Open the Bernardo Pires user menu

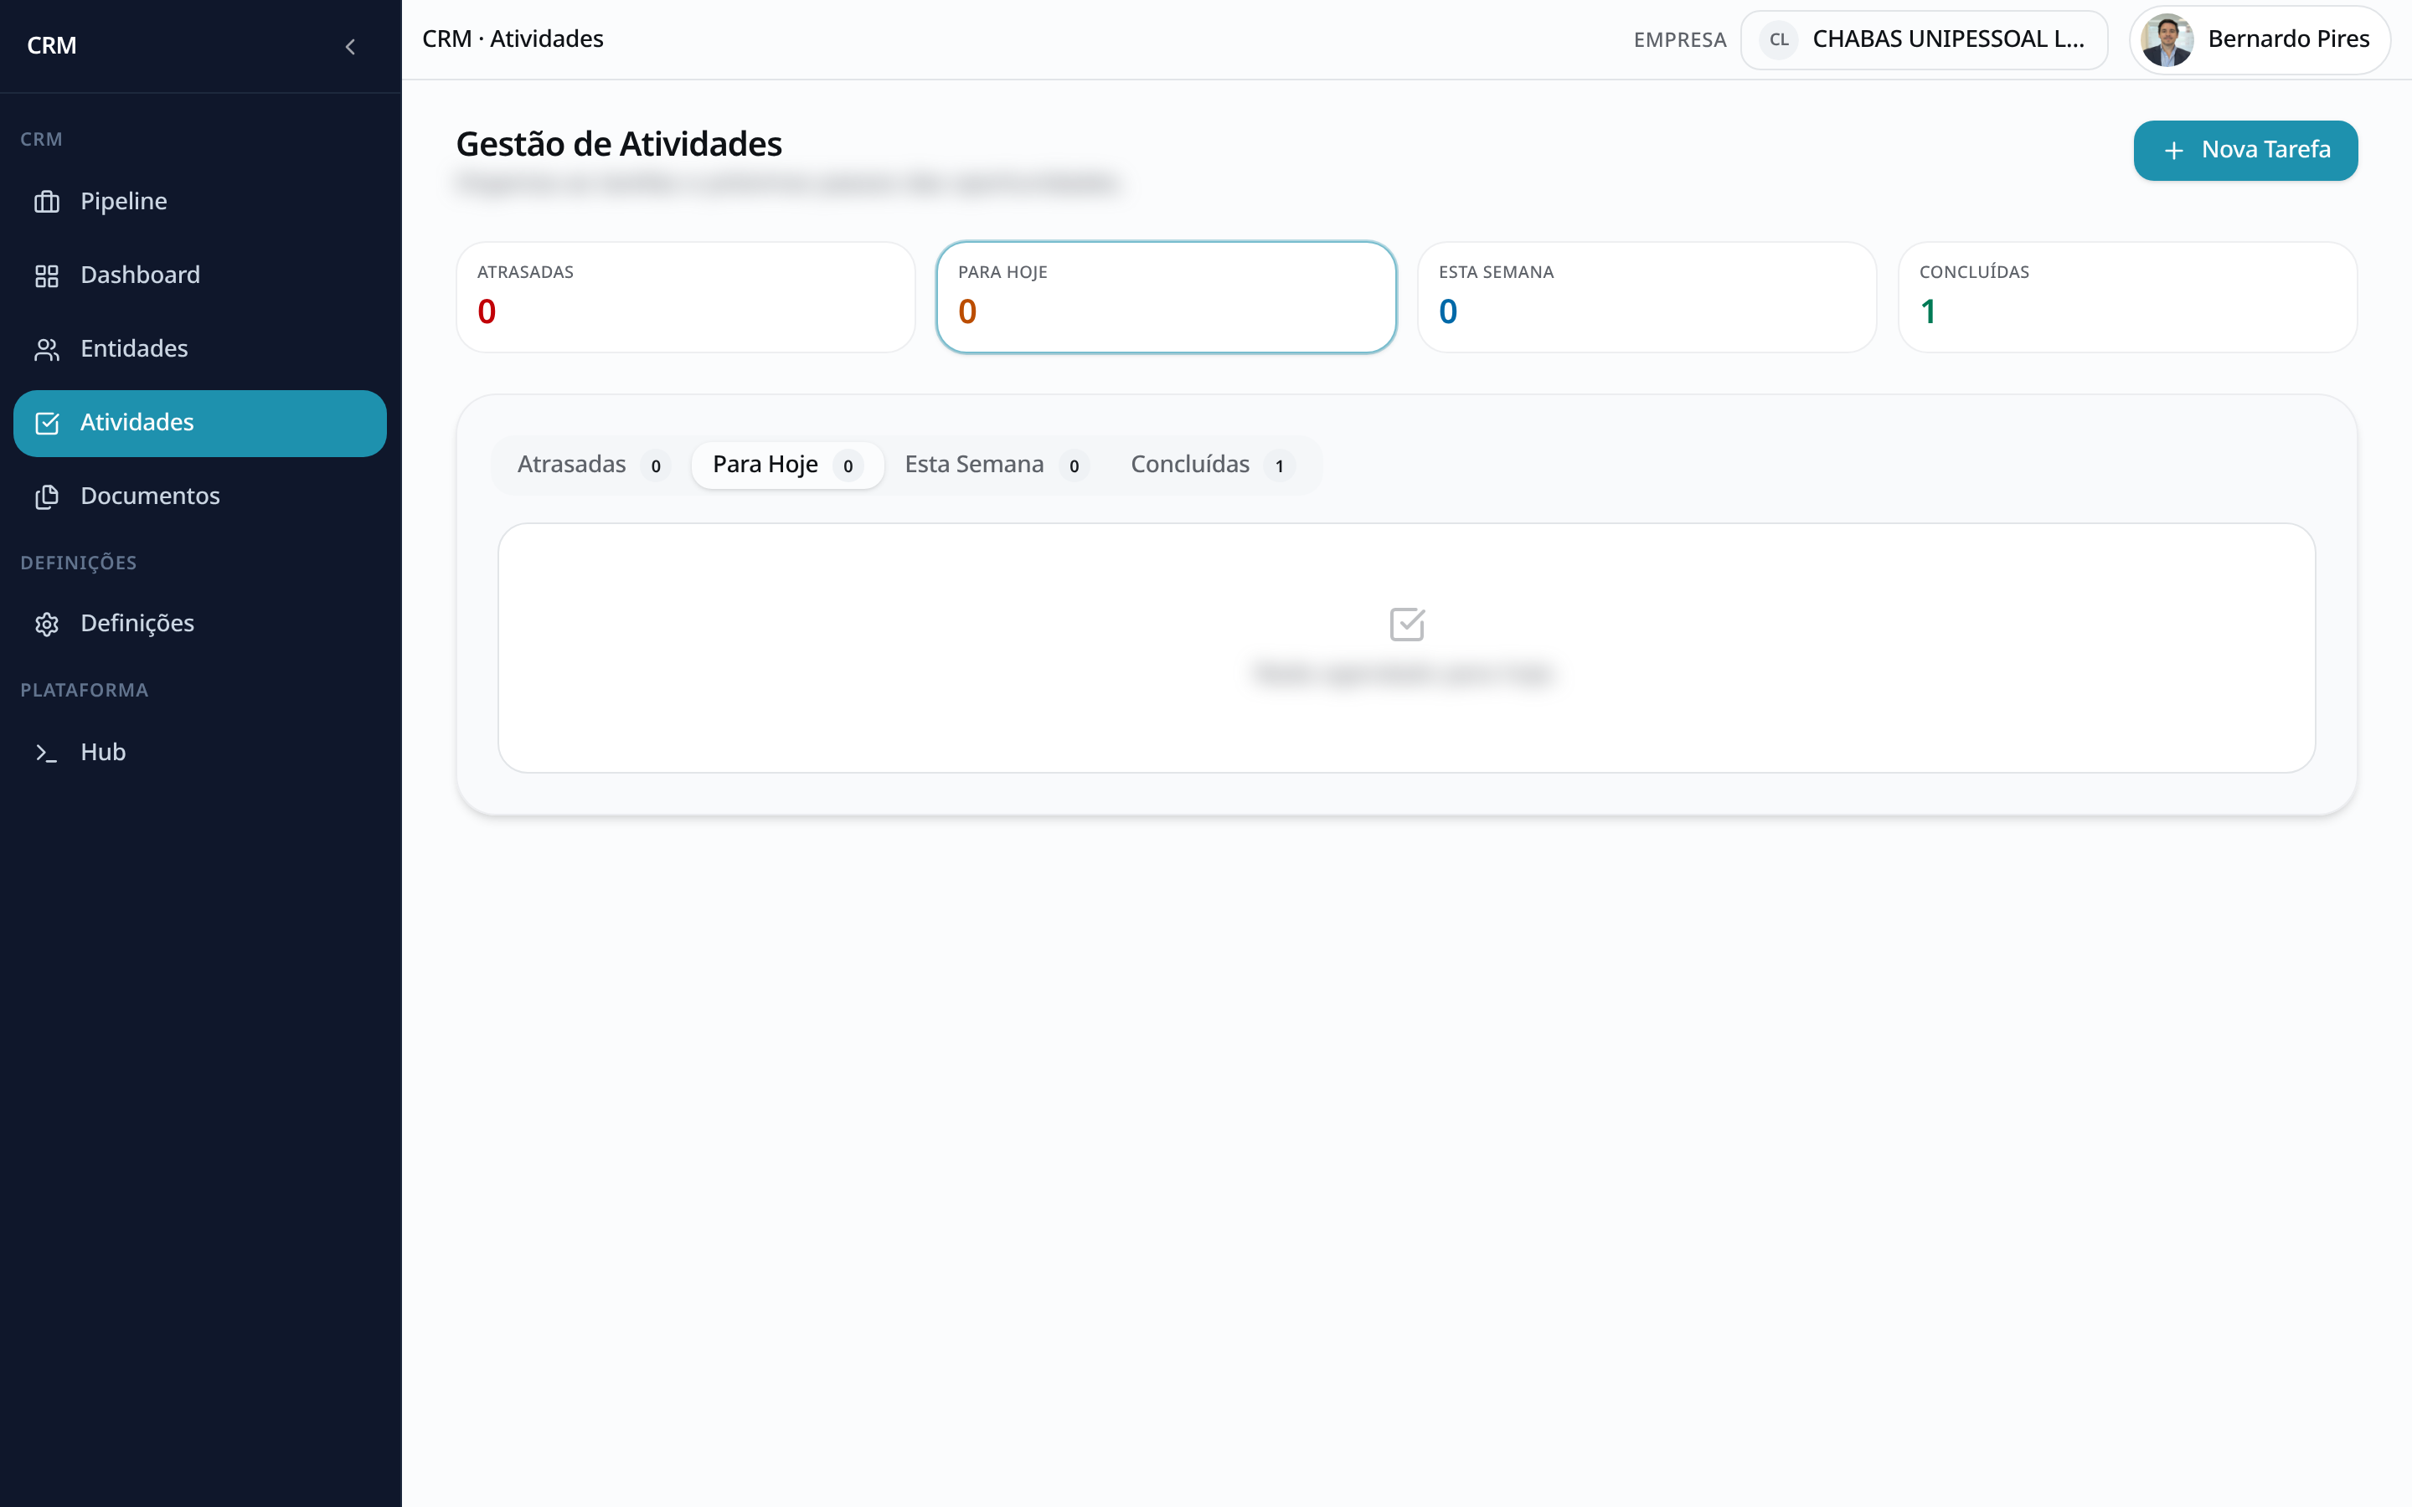pyautogui.click(x=2260, y=40)
